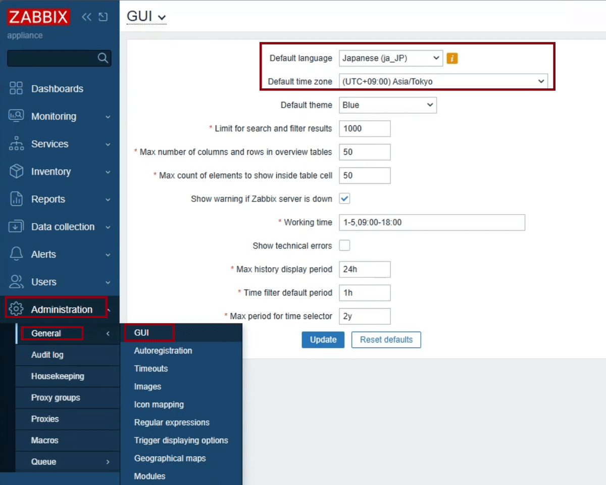Click inside the Working time field
The image size is (606, 485).
pyautogui.click(x=432, y=222)
